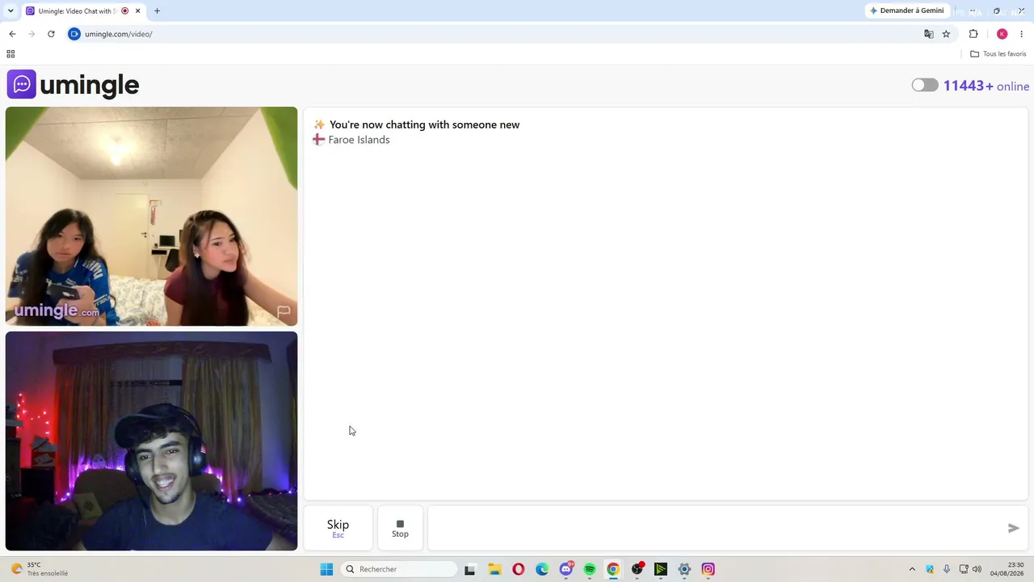Viewport: 1034px width, 582px height.
Task: Stop the current video chat
Action: 400,528
